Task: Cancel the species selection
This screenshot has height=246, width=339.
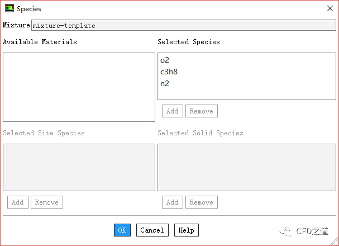Action: click(x=152, y=230)
